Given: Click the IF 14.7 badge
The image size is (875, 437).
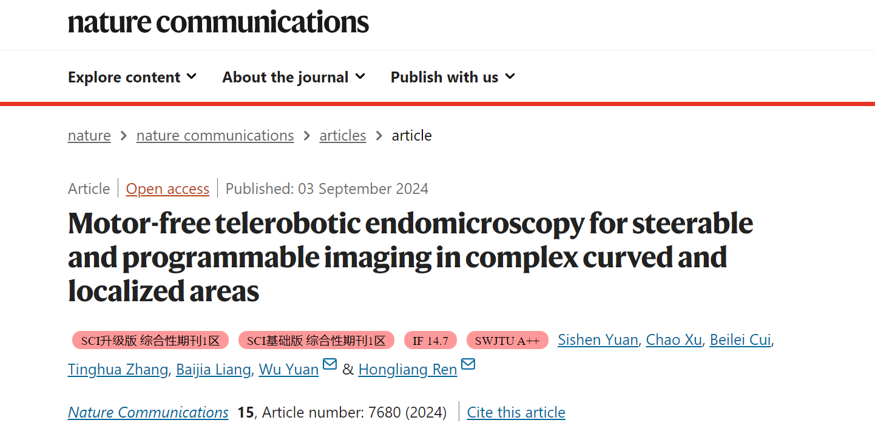Looking at the screenshot, I should pos(430,341).
